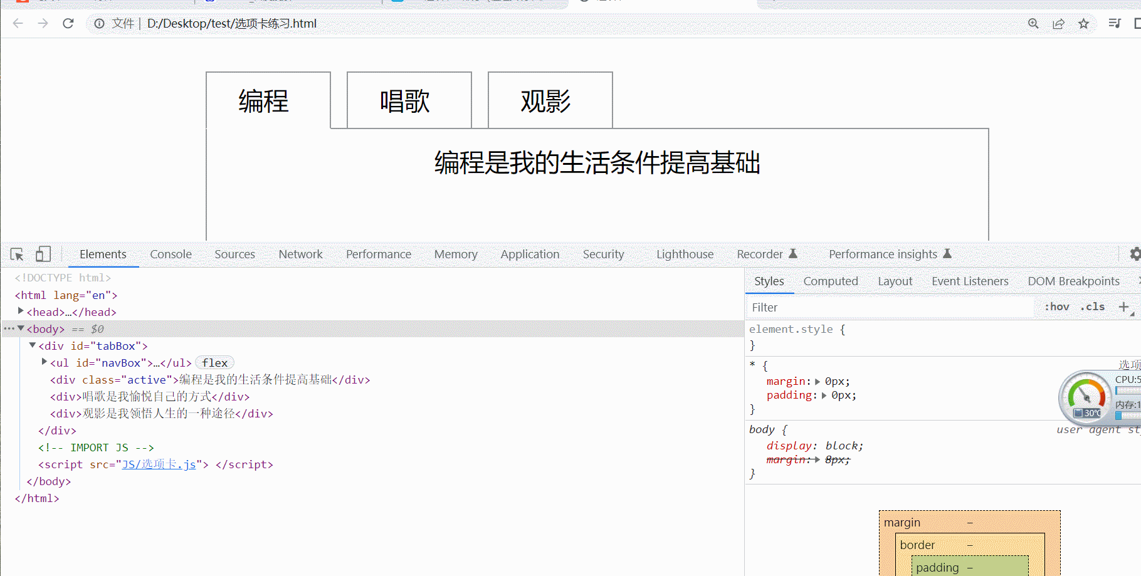Click the Performance insights tab's flask icon
This screenshot has width=1141, height=576.
point(947,254)
